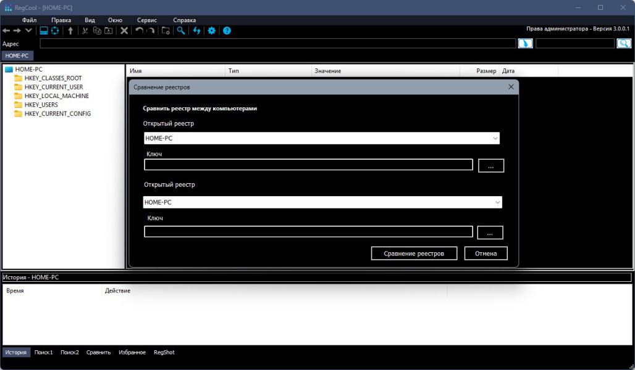Switch to the RegShot tab
The width and height of the screenshot is (635, 370).
tap(164, 353)
